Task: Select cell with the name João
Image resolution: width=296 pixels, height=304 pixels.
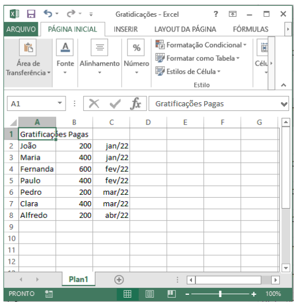Action: pyautogui.click(x=37, y=146)
